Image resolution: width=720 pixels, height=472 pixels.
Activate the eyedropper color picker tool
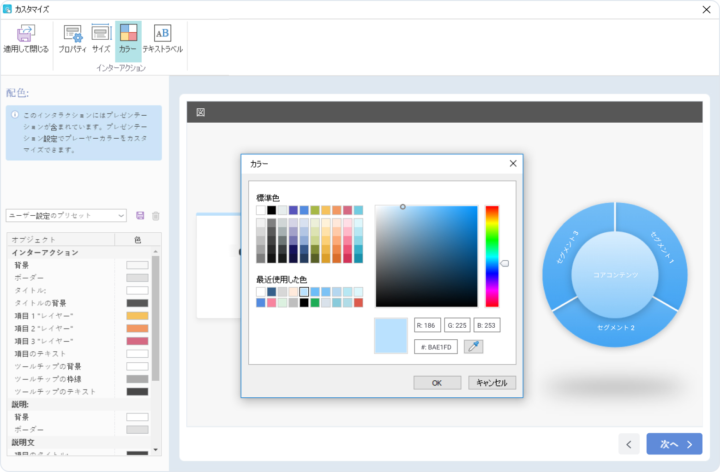tap(474, 347)
